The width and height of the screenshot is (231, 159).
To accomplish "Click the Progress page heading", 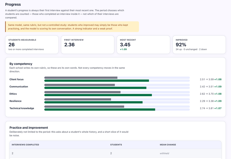I will click(x=13, y=5).
